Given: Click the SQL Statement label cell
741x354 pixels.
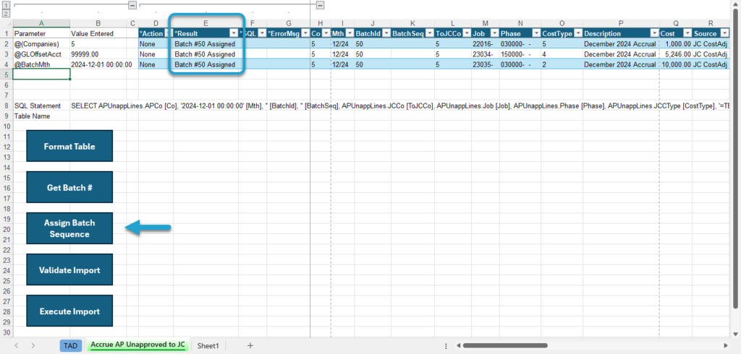Looking at the screenshot, I should click(41, 105).
